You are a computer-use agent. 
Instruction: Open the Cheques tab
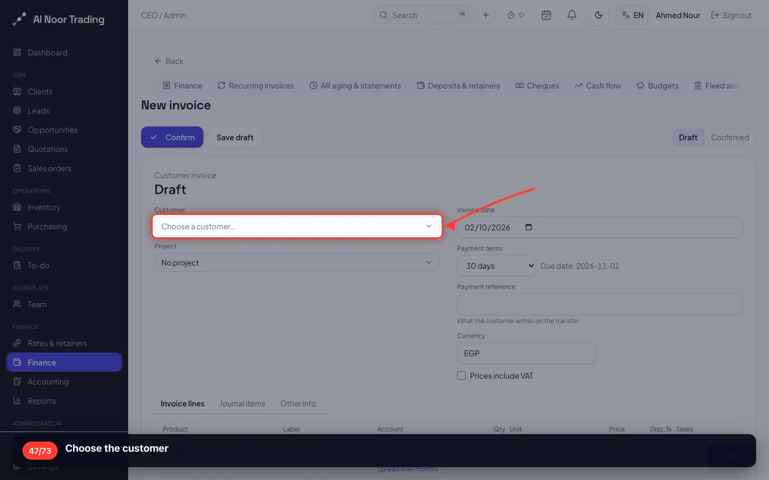pyautogui.click(x=537, y=85)
